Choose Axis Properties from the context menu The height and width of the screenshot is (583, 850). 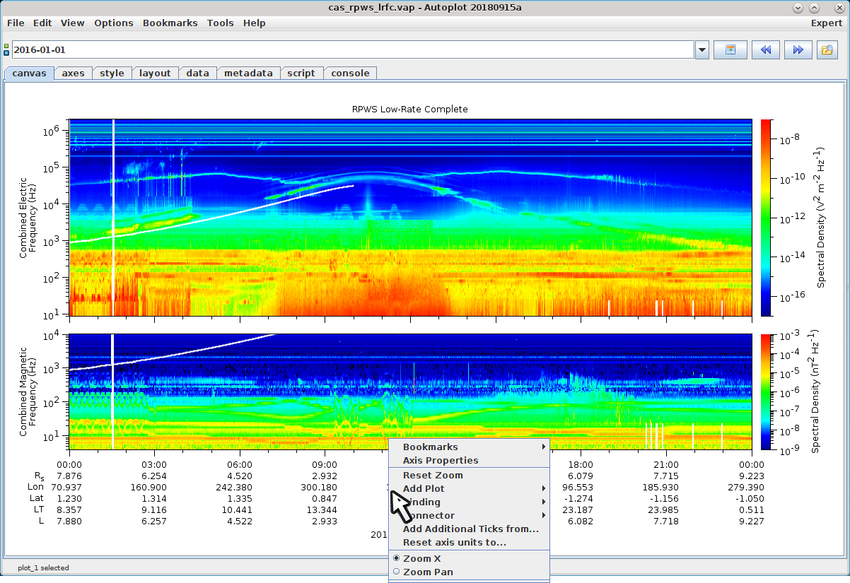point(440,461)
